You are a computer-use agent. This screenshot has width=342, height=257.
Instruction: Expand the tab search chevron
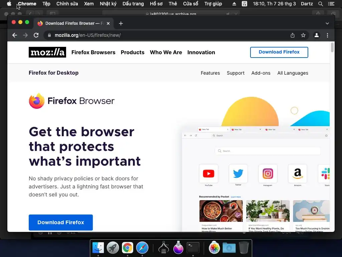[327, 23]
